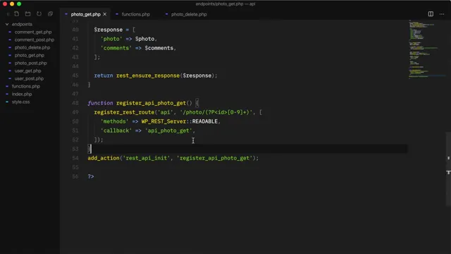Click 'WP_REST_Server' on line 50

click(x=163, y=121)
